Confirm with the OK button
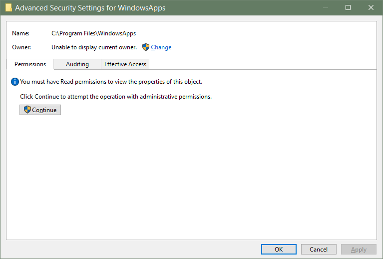 point(279,249)
